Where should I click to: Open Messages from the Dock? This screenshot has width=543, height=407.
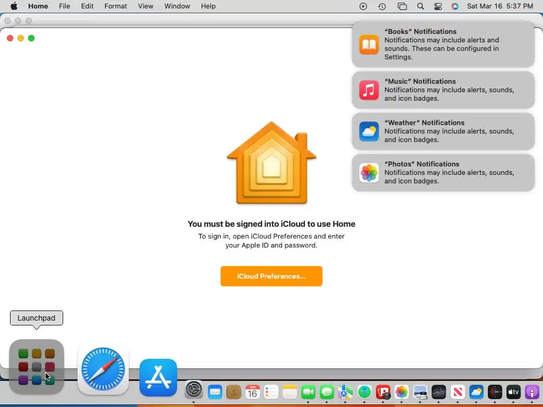pyautogui.click(x=327, y=392)
